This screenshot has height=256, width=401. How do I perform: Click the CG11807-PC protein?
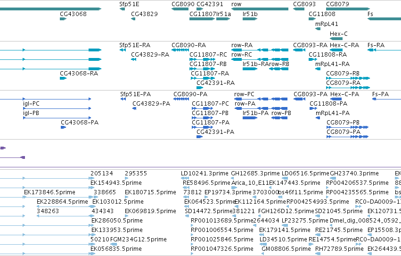[x=202, y=108]
